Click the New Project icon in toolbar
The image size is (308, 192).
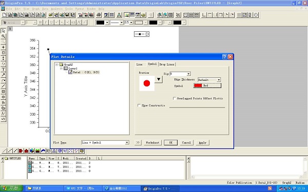tap(4, 15)
